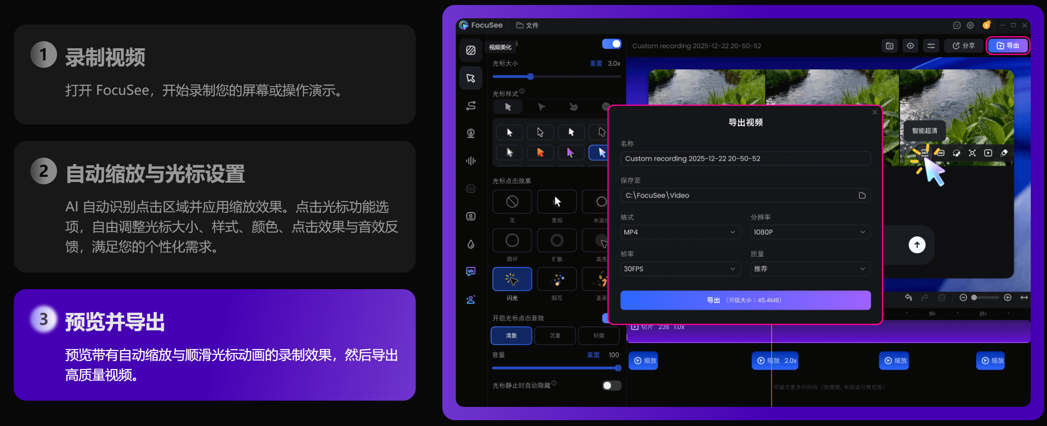Open the MP4 format dropdown
1047x426 pixels.
[x=680, y=232]
